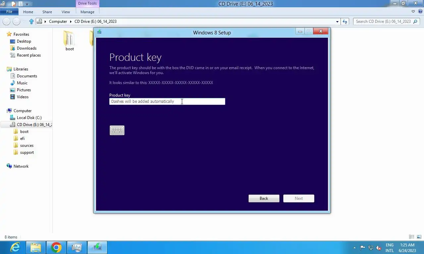
Task: Select Computer in the navigation pane
Action: tap(23, 111)
